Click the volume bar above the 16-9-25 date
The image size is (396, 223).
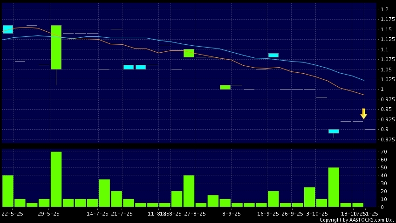pos(273,199)
